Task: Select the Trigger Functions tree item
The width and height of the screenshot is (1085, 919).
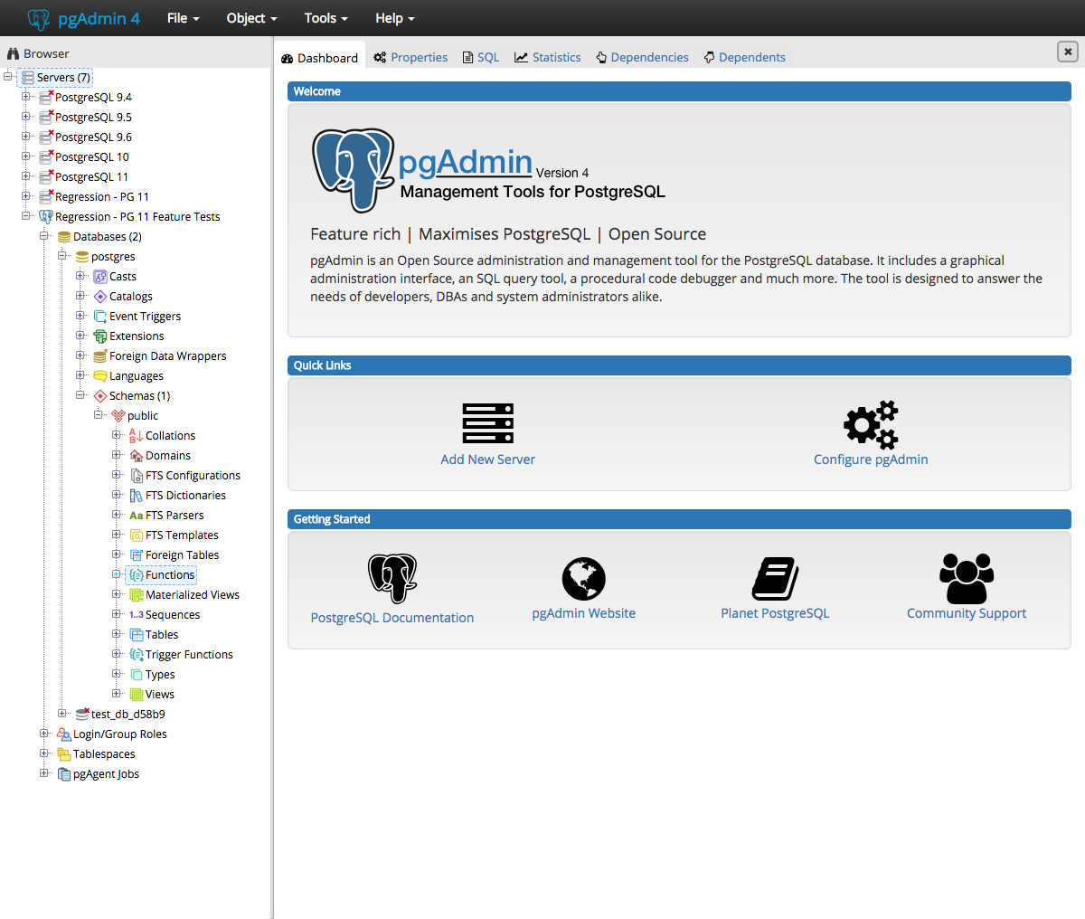Action: pos(189,655)
